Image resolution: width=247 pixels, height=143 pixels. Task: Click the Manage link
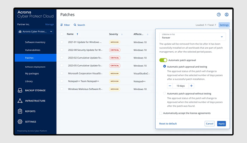tap(49, 24)
